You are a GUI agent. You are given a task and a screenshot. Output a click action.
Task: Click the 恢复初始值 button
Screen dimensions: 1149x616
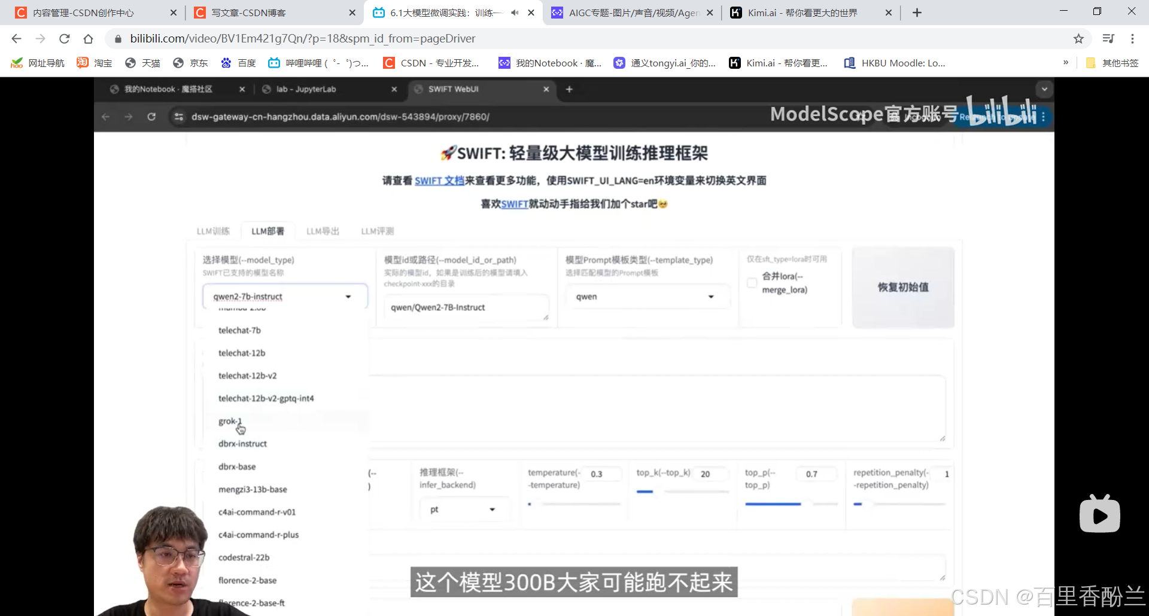coord(903,287)
